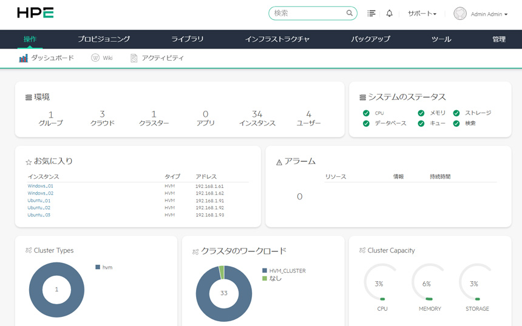Click the 0 アプリ count

click(x=205, y=118)
